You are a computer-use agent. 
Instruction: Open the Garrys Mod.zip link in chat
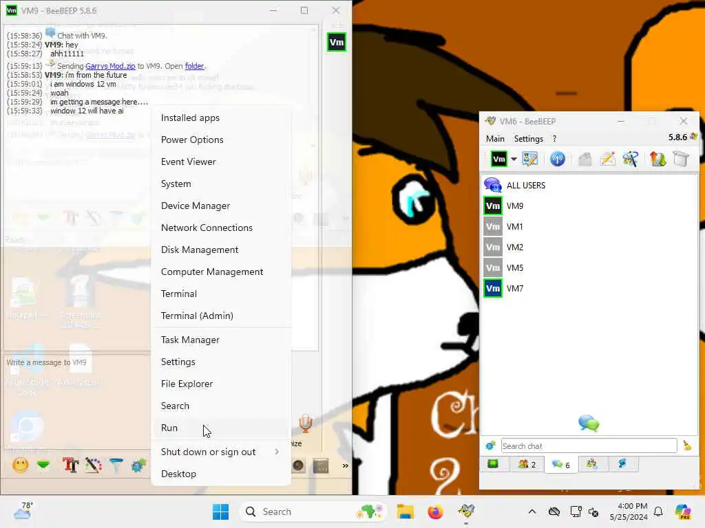tap(110, 66)
